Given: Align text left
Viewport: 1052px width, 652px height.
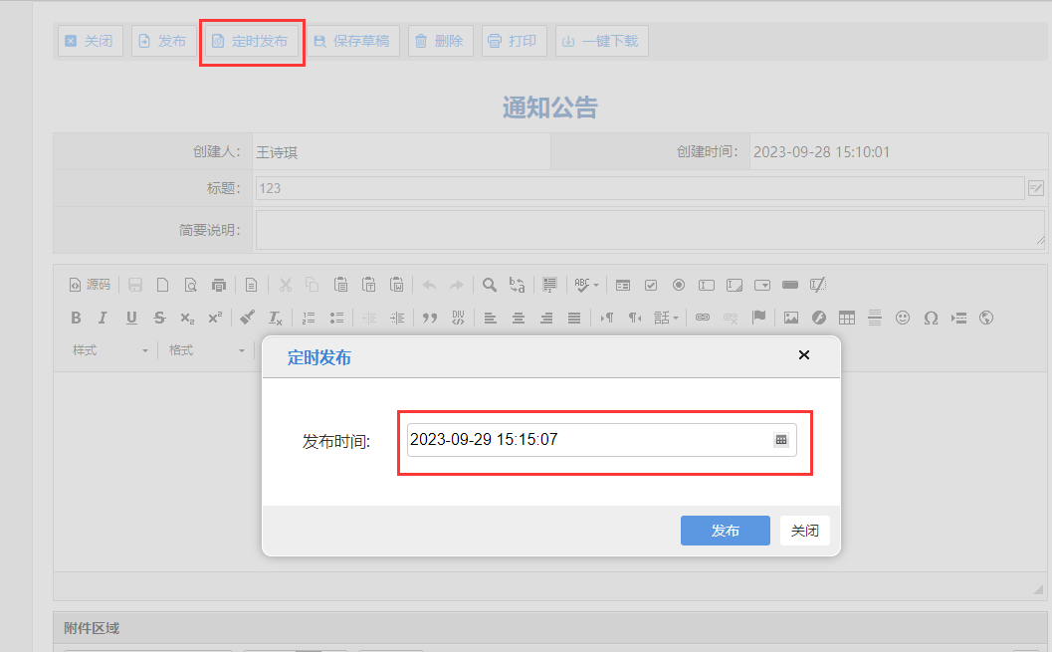Looking at the screenshot, I should coord(491,318).
